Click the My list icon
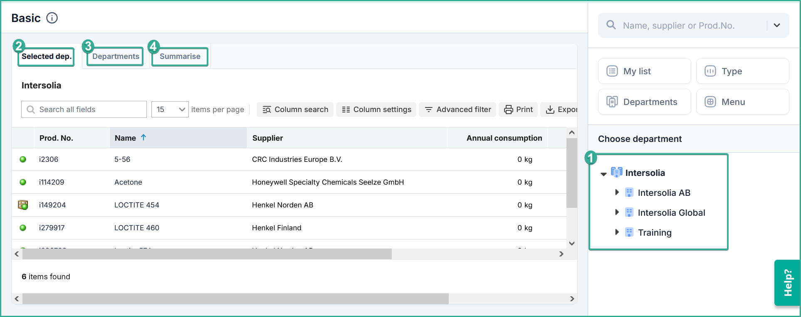801x317 pixels. pyautogui.click(x=612, y=71)
